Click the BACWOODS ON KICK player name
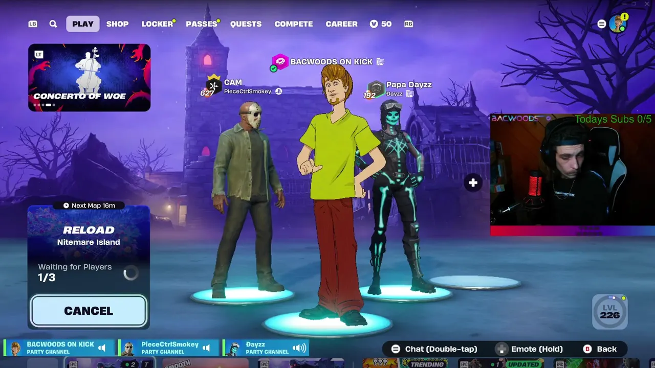Screen dimensions: 655x368 click(331, 62)
